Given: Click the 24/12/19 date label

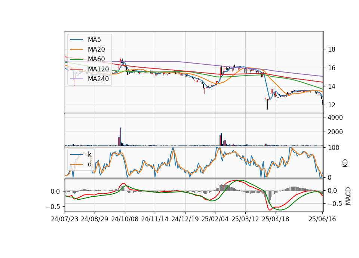Looking at the screenshot, I should 185,219.
